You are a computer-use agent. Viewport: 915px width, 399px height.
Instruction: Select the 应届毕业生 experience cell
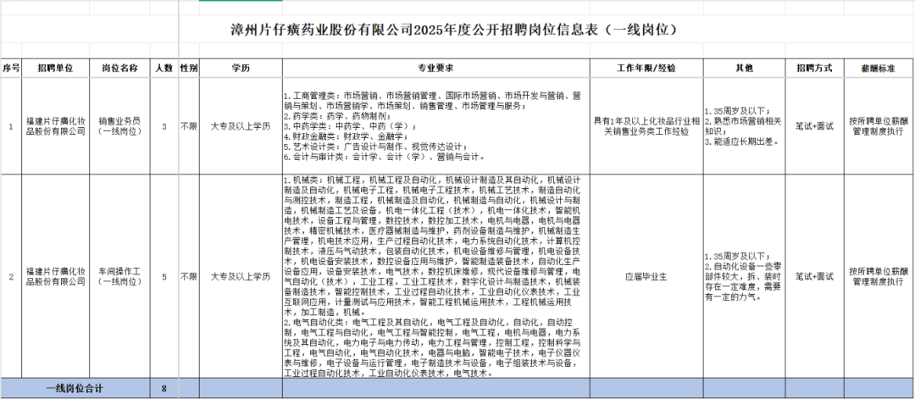click(x=646, y=276)
